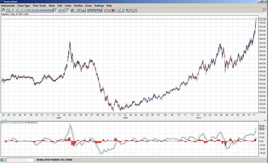This screenshot has width=268, height=163.
Task: Click the right-side panel pin expander
Action: pyautogui.click(x=265, y=10)
